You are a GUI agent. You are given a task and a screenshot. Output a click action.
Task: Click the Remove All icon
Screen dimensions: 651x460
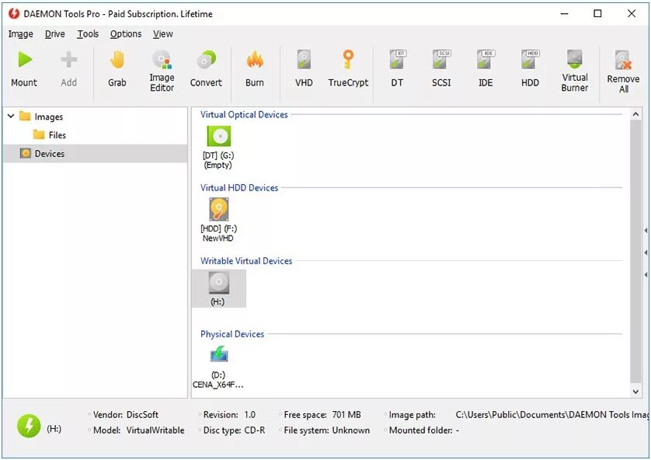point(623,61)
